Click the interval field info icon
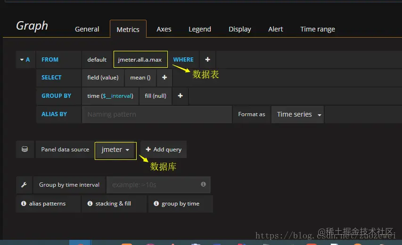This screenshot has height=245, width=402. click(x=203, y=184)
